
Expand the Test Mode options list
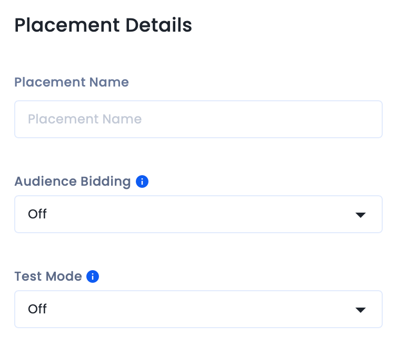[x=360, y=310]
